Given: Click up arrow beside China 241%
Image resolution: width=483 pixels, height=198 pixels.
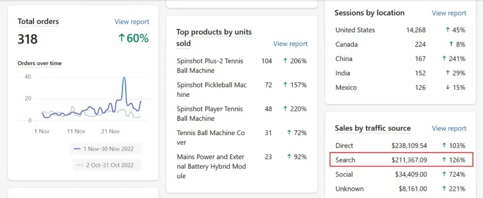Looking at the screenshot, I should point(444,58).
